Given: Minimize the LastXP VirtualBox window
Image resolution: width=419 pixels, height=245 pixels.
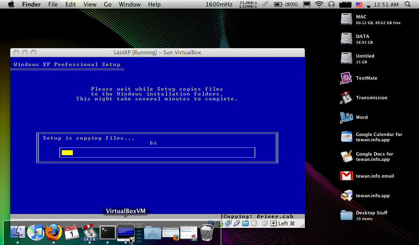Looking at the screenshot, I should point(25,53).
